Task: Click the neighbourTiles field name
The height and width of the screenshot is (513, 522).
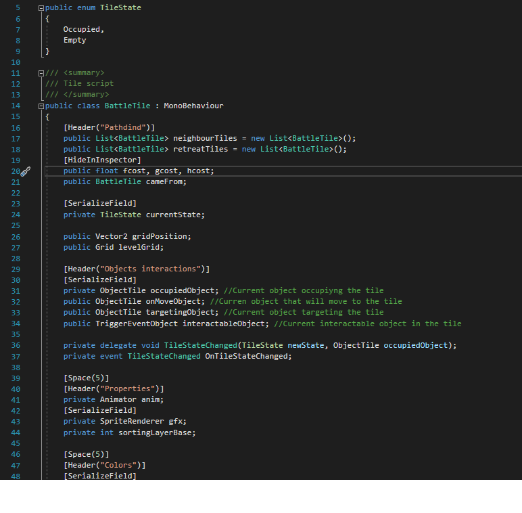Action: click(x=206, y=138)
